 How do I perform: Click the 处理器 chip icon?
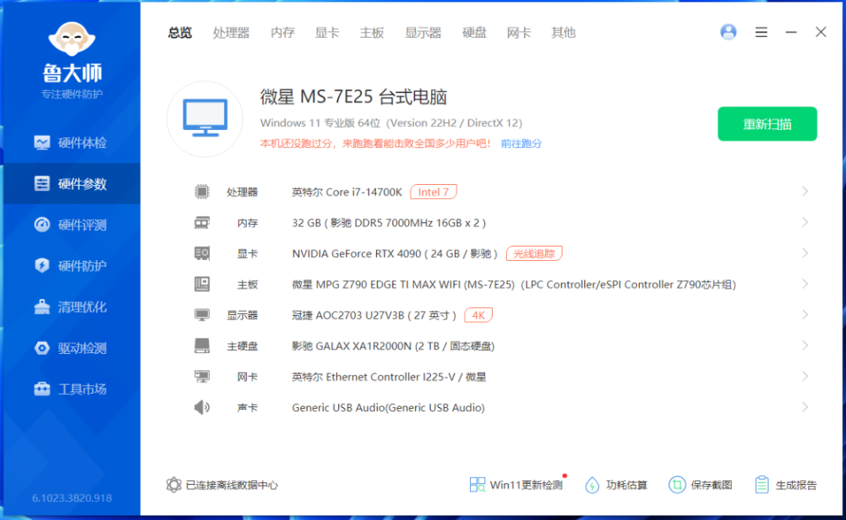[202, 192]
